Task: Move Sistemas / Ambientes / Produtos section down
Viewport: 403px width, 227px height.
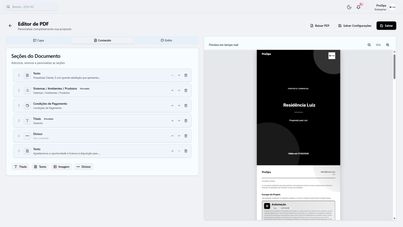Action: 179,90
